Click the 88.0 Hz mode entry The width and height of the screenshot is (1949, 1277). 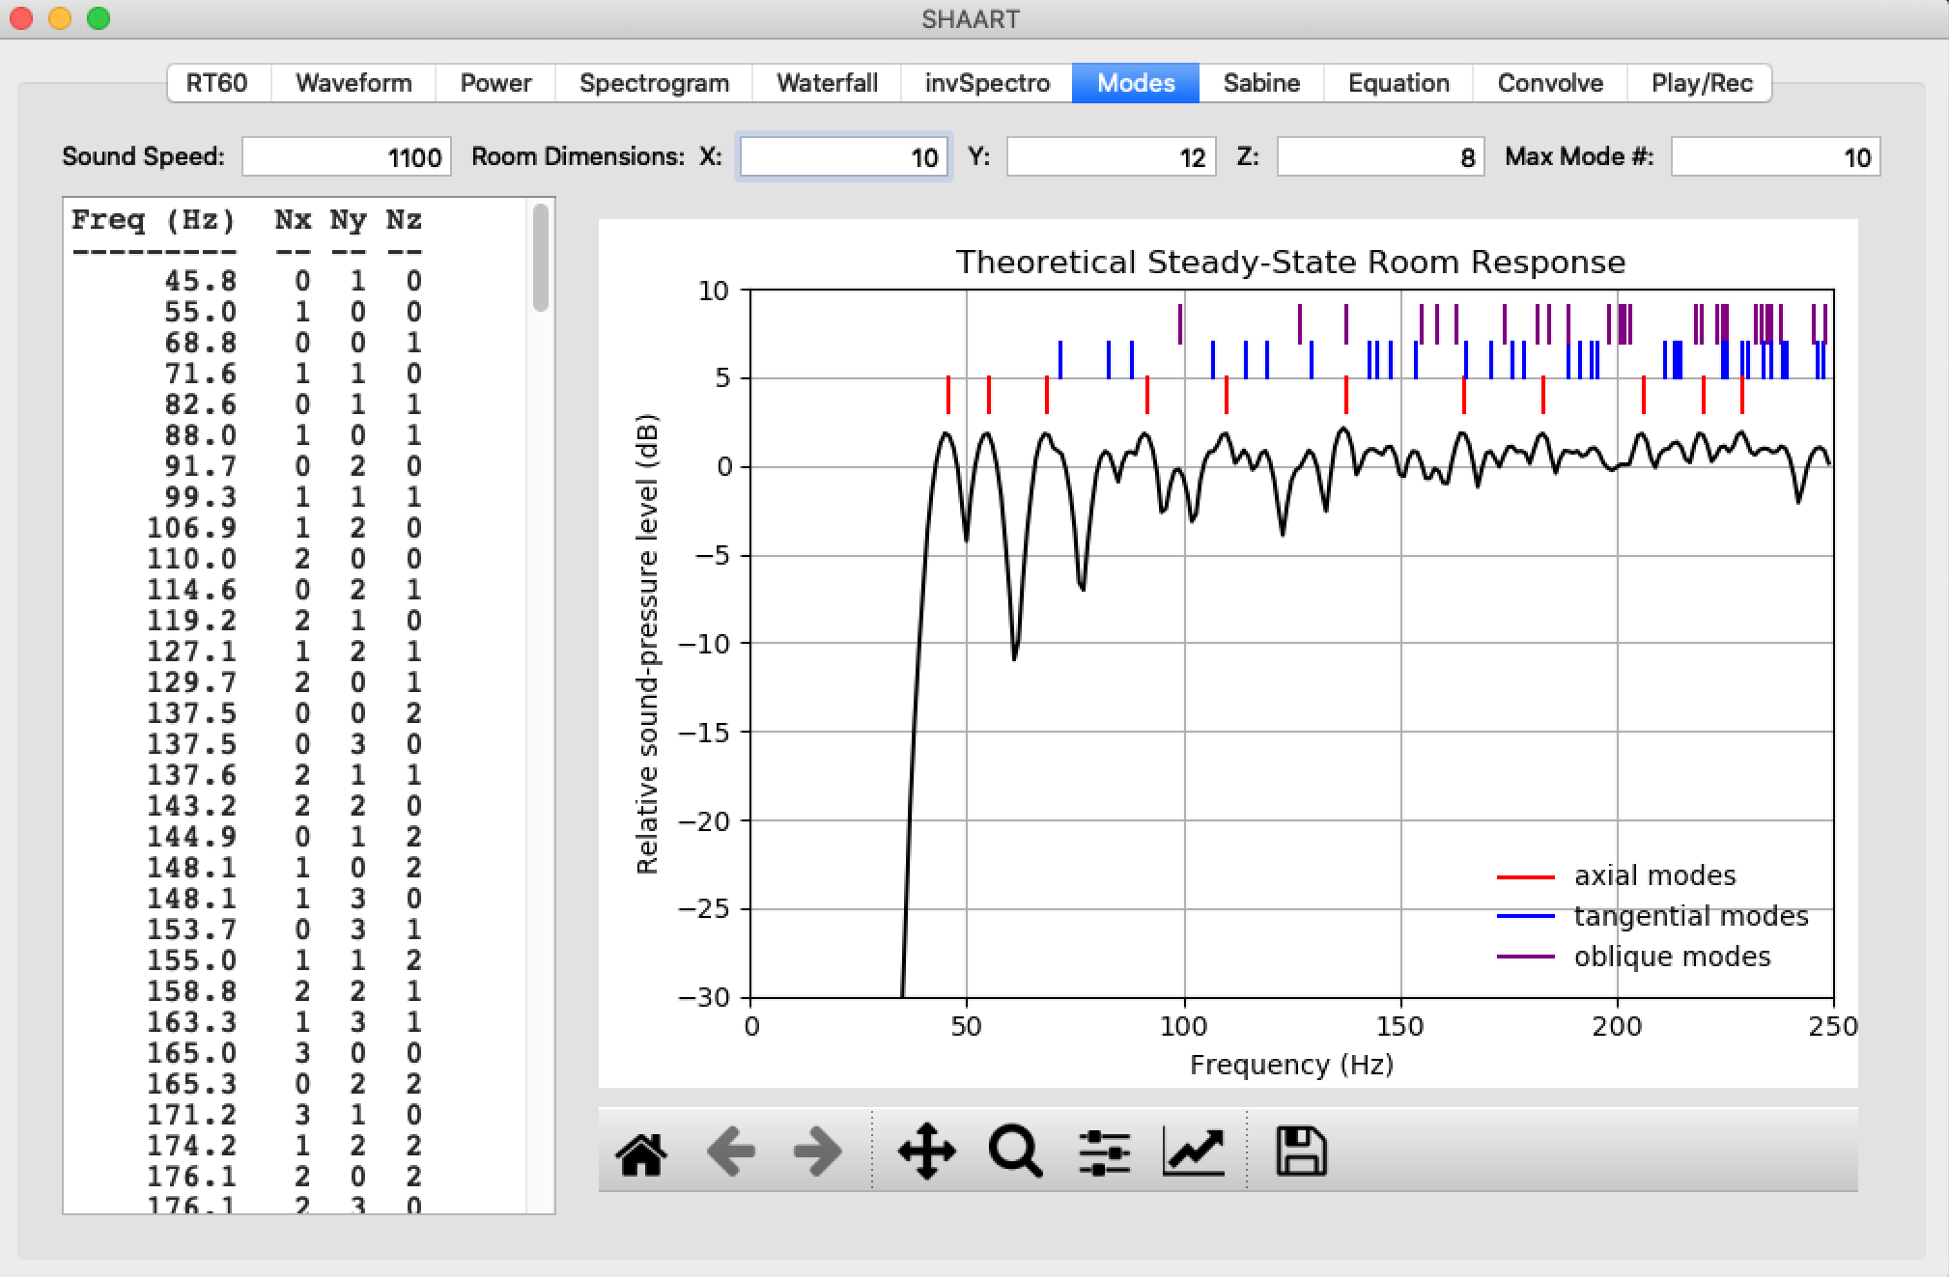(295, 435)
